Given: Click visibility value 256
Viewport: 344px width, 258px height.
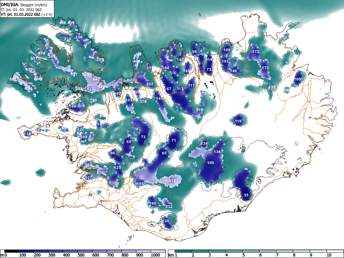Looking at the screenshot, I should (79, 37).
